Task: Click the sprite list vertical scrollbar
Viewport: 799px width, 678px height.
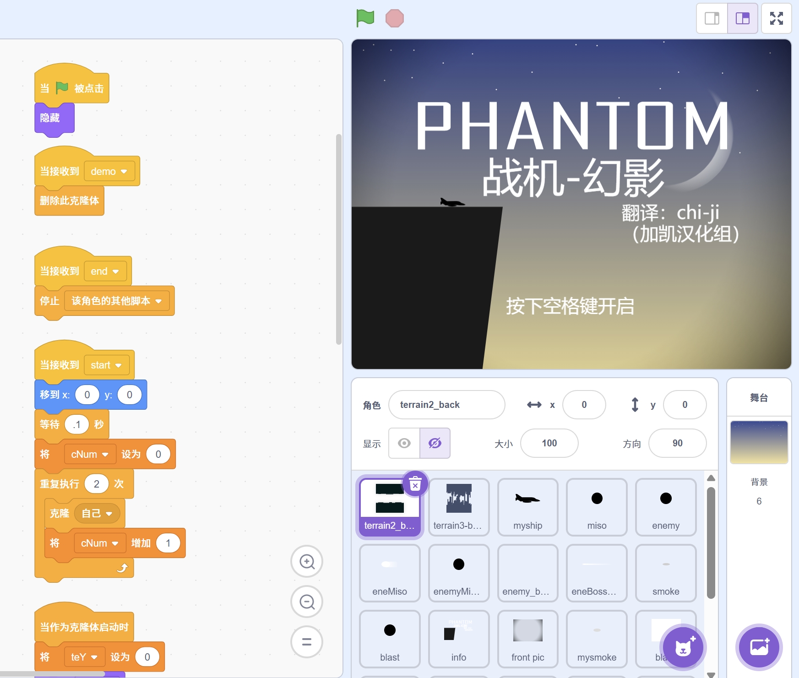Action: pos(711,542)
